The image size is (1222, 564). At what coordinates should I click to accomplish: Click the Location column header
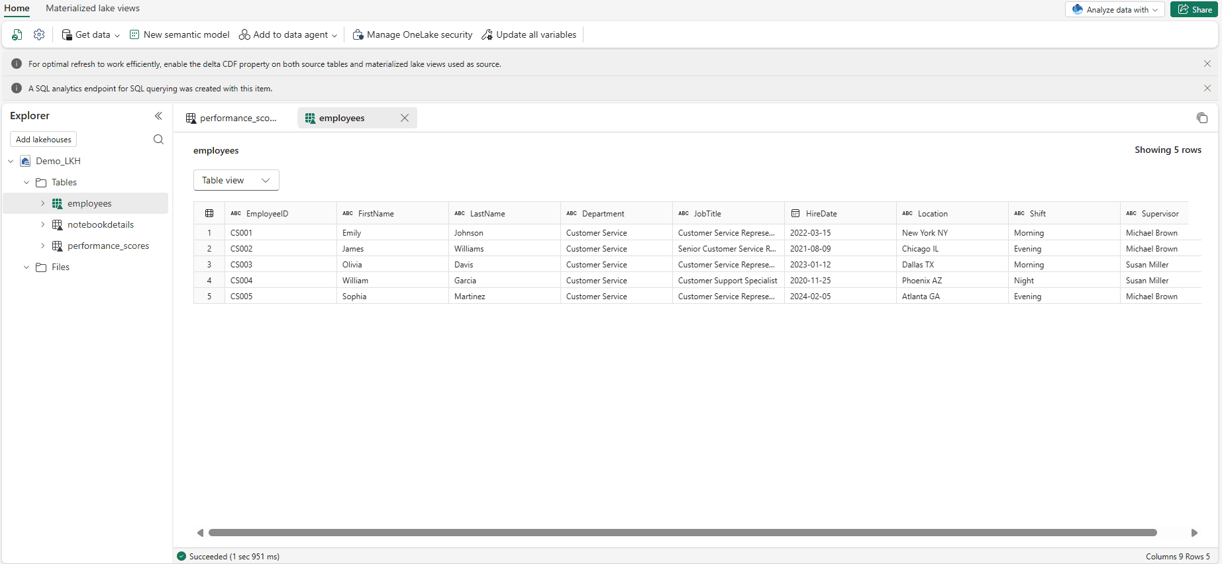(952, 213)
